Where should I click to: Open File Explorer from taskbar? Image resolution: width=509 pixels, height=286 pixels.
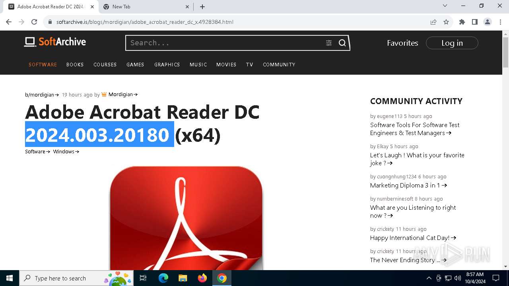click(x=183, y=278)
